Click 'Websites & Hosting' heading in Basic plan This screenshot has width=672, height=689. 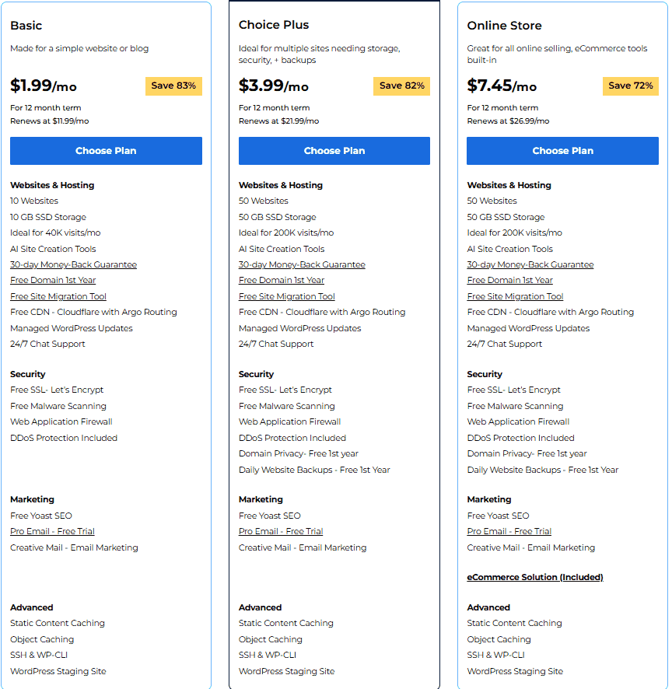coord(52,185)
